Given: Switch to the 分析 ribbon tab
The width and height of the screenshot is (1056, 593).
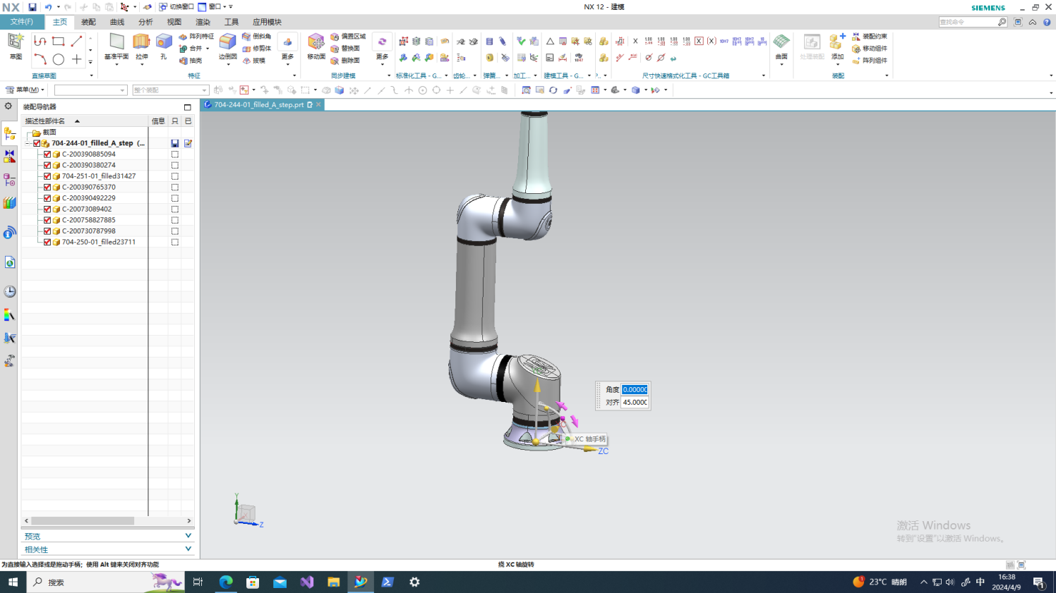Looking at the screenshot, I should [x=145, y=22].
